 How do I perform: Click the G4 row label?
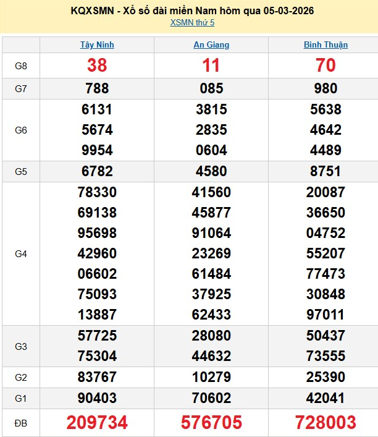point(20,253)
